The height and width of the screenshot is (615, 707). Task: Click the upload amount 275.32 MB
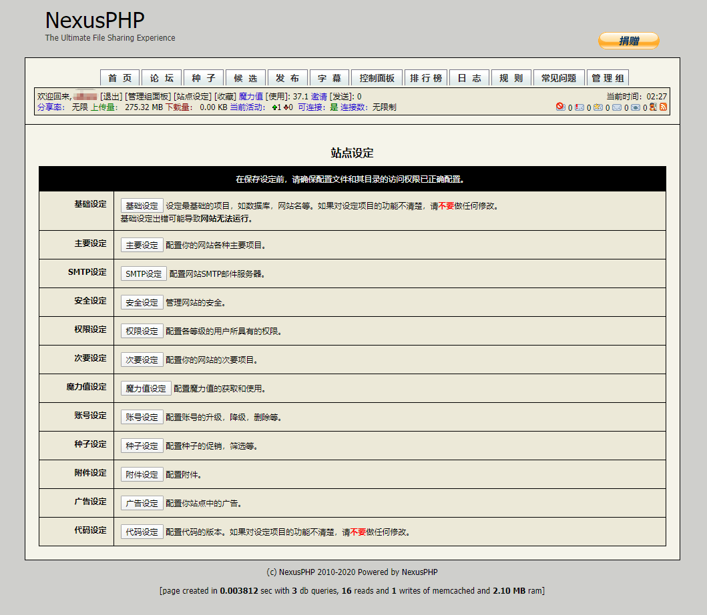pos(144,107)
